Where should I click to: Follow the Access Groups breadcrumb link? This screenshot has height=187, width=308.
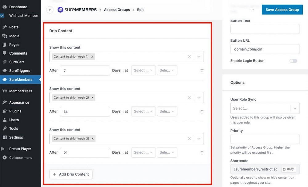pos(117,10)
